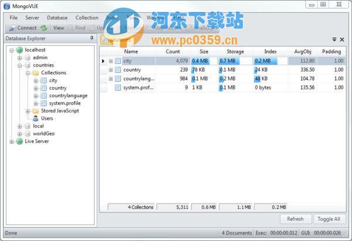
Task: Collapse the Collections folder node
Action: (28, 73)
